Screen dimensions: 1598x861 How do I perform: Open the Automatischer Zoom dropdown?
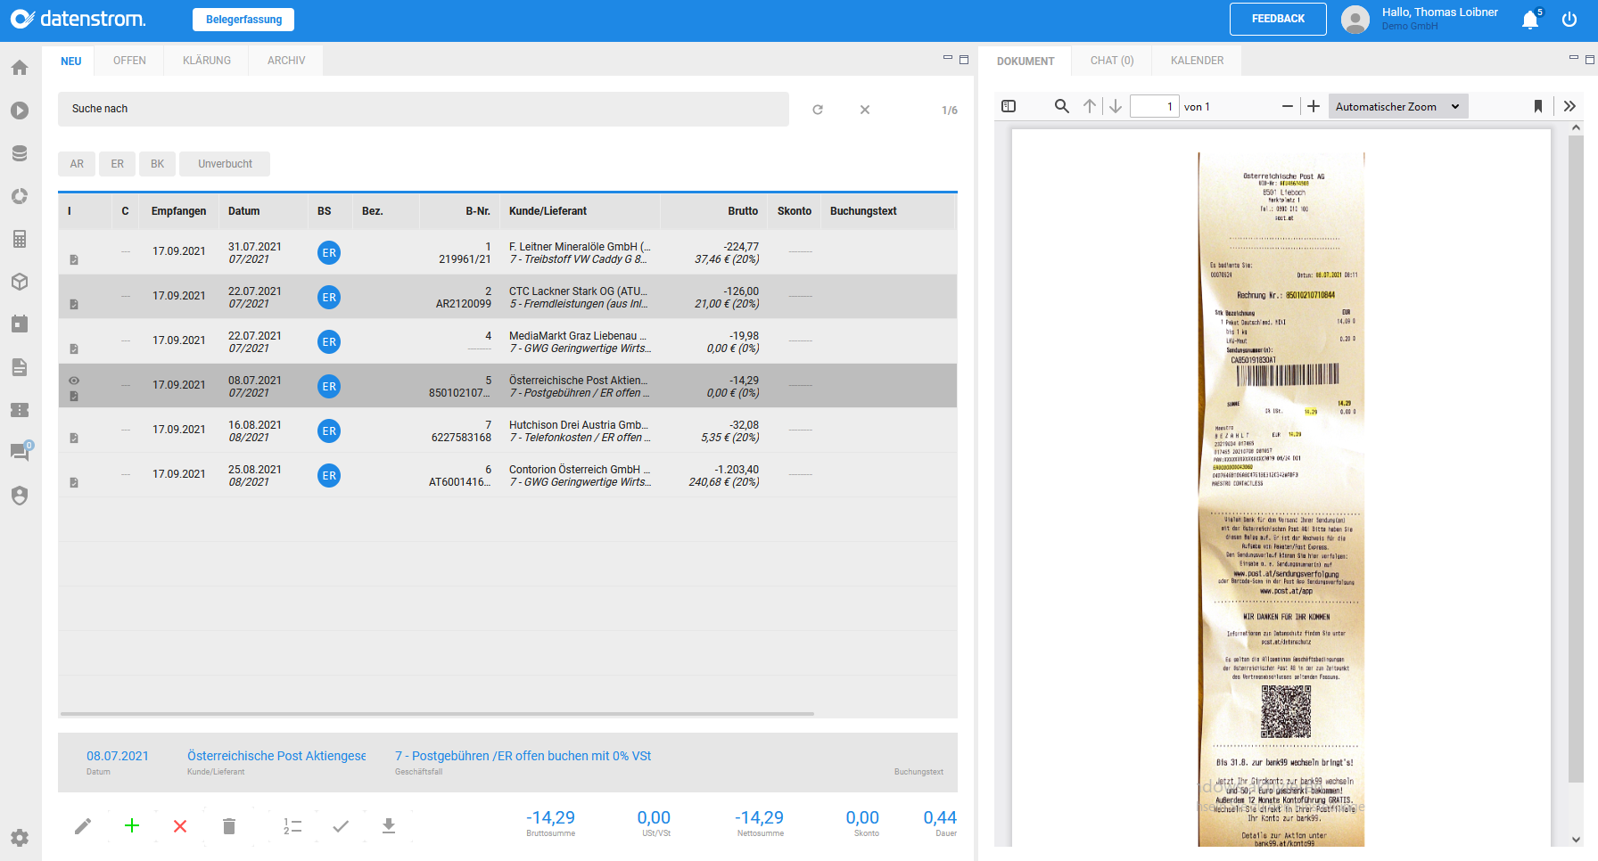(1396, 106)
